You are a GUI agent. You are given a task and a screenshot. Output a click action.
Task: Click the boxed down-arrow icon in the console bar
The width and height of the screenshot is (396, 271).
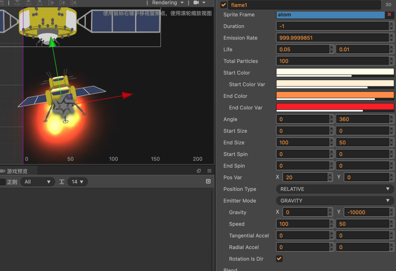208,181
